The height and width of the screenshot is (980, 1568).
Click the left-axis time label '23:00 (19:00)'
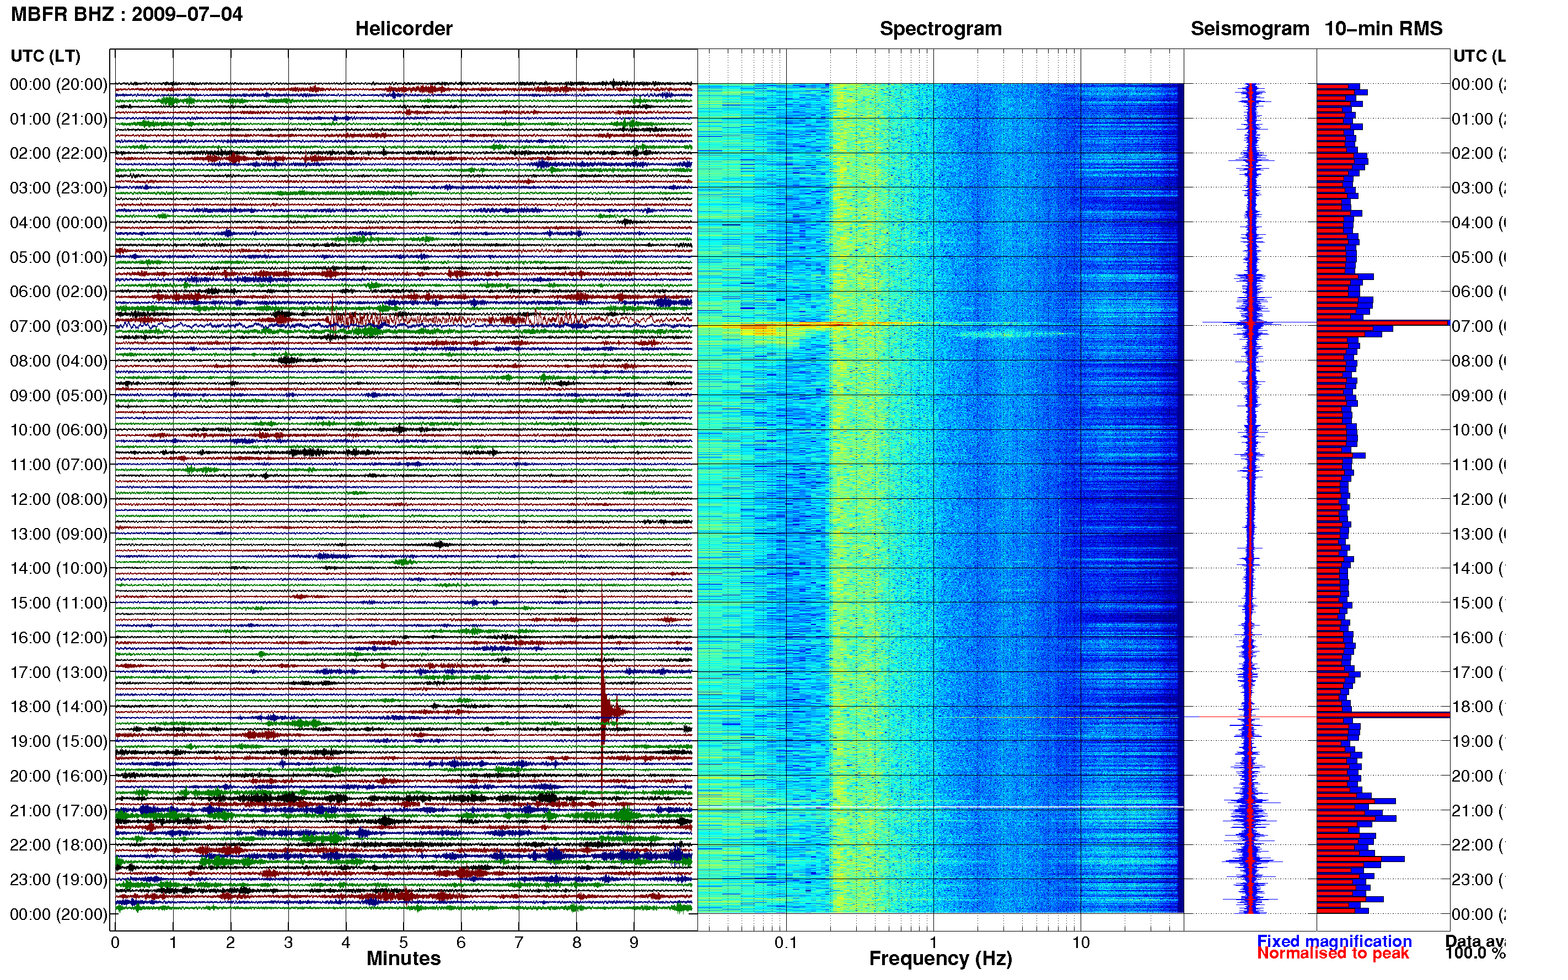58,880
